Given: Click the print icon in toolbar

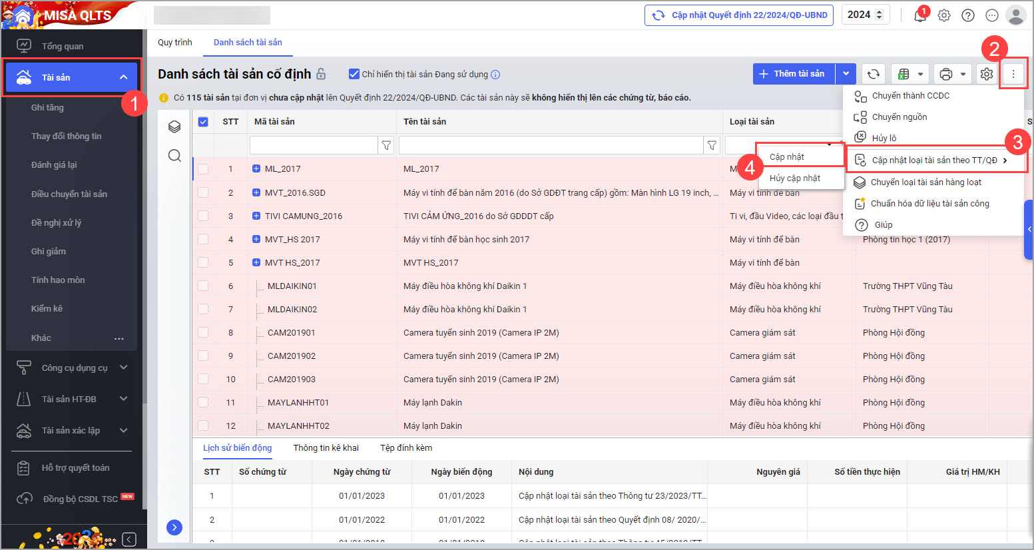Looking at the screenshot, I should click(x=945, y=74).
